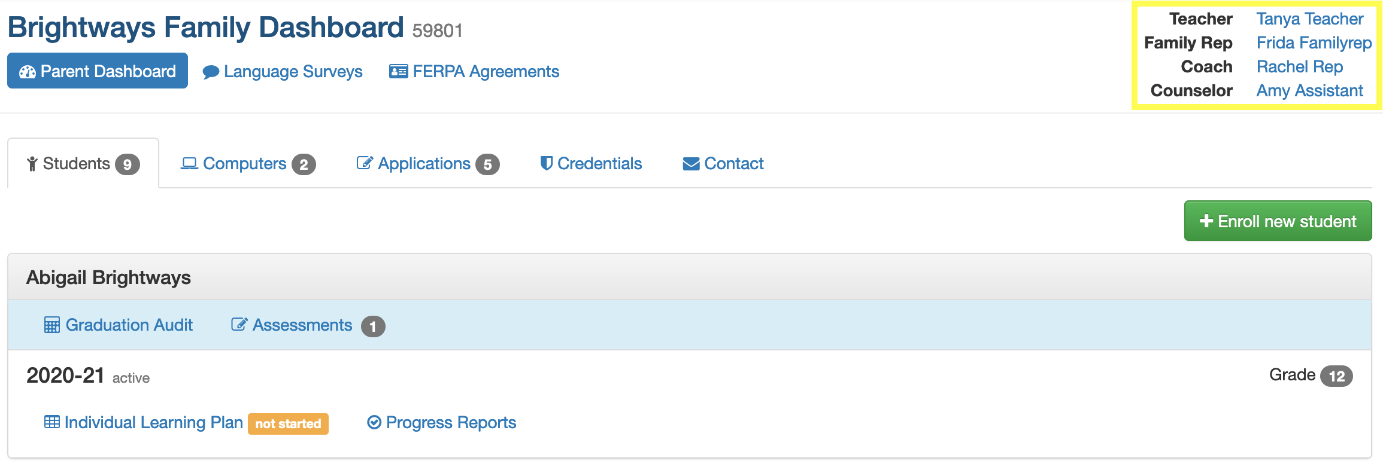Click the Parent Dashboard gauge icon
Screen dimensions: 1383x470
(28, 72)
